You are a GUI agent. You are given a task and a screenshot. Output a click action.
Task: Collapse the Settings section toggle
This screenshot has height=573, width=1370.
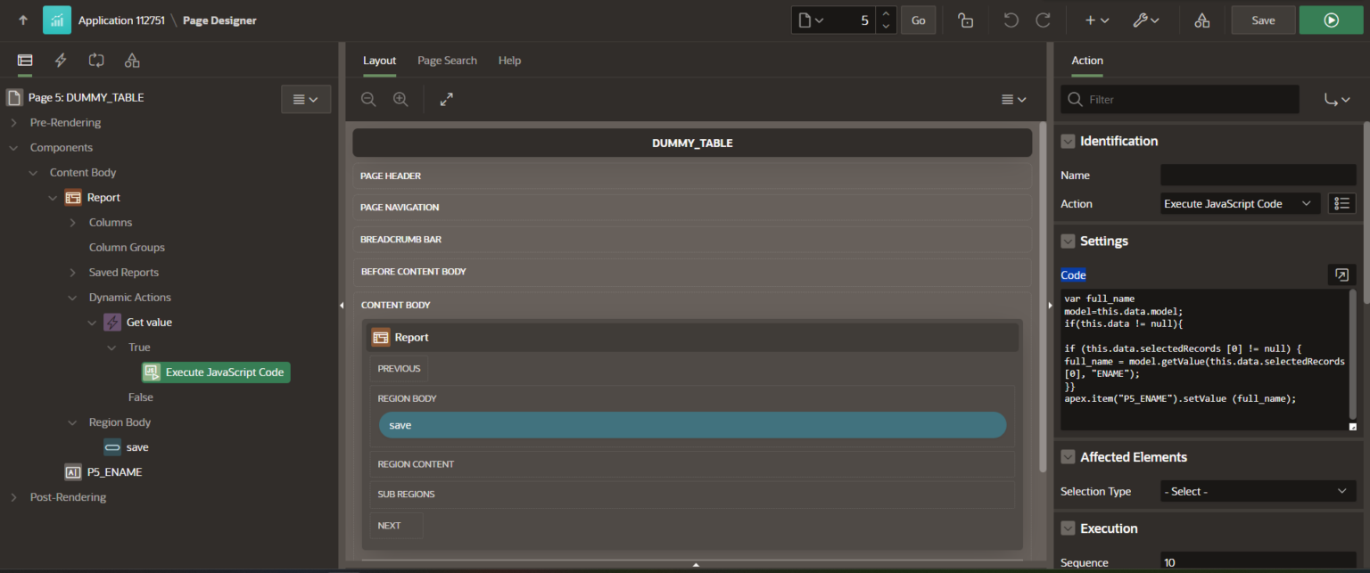[x=1068, y=241]
